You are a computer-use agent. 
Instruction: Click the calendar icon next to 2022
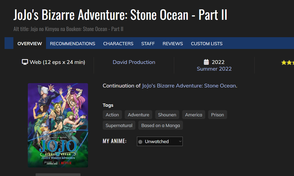(206, 62)
